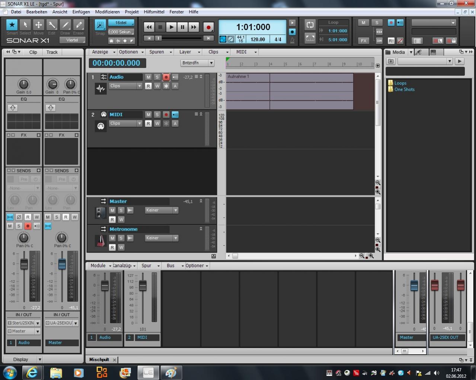
Task: Stop playback in the transport
Action: (160, 27)
